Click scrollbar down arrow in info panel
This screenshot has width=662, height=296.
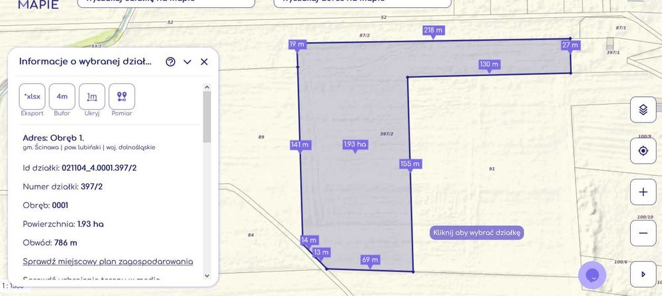(x=207, y=275)
